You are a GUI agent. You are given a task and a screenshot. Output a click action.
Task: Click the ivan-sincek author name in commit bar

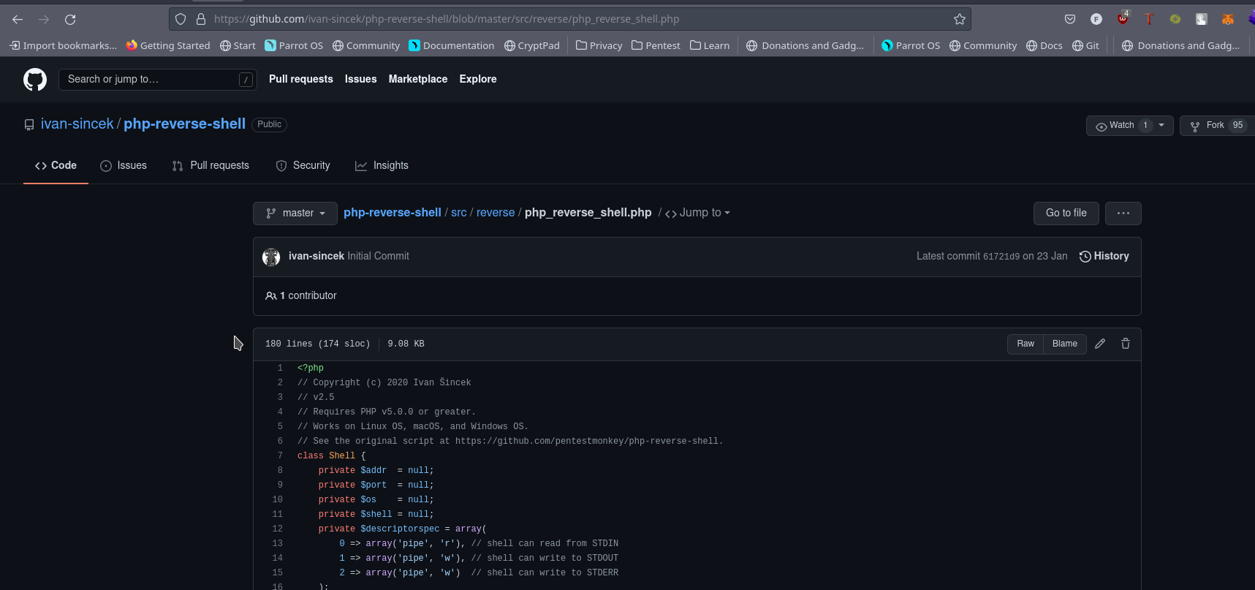pyautogui.click(x=316, y=257)
